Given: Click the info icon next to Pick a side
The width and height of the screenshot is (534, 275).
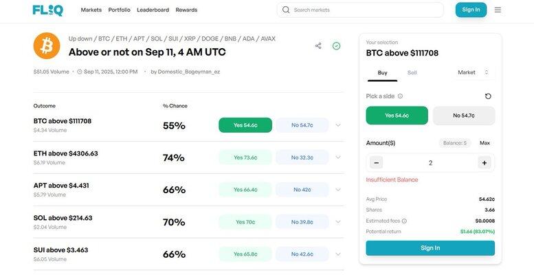Looking at the screenshot, I should (x=400, y=96).
